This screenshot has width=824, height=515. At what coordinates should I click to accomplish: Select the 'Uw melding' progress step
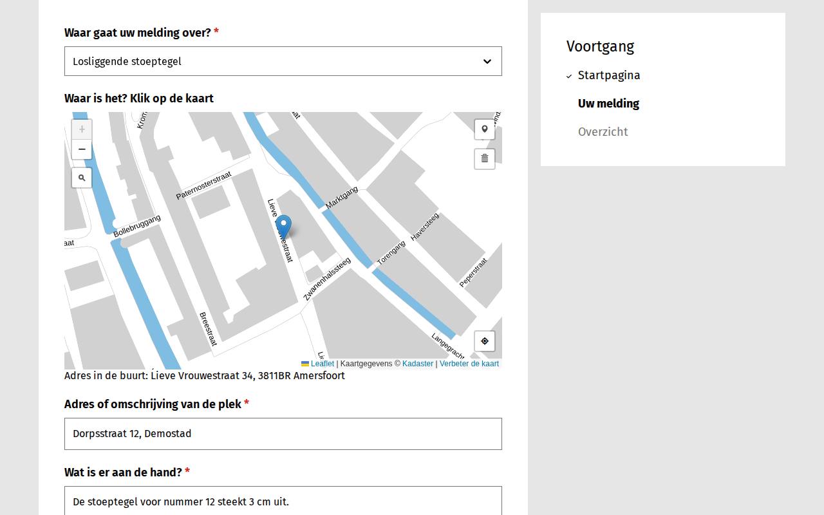608,104
